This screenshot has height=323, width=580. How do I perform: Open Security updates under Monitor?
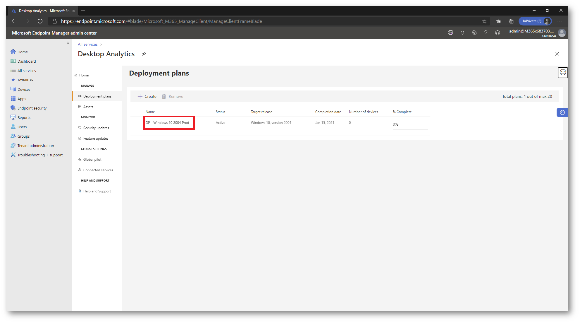[x=96, y=128]
